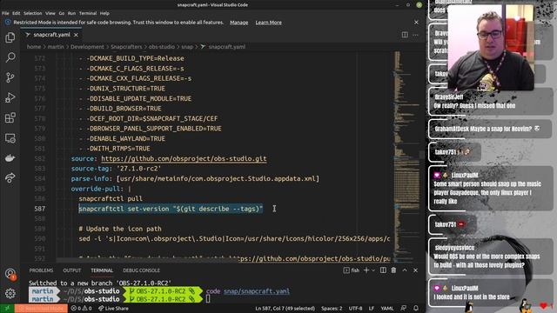This screenshot has height=313, width=557.
Task: Open the remote window indicator in status bar
Action: (7, 309)
